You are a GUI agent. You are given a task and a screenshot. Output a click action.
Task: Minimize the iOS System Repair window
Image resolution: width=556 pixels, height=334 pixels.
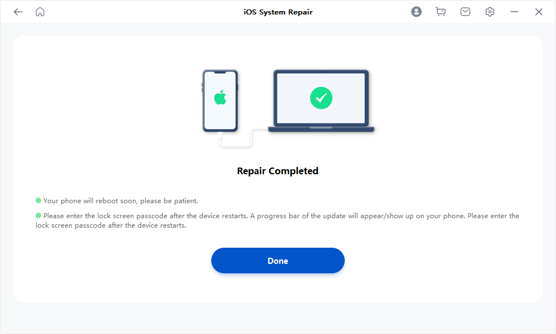pyautogui.click(x=514, y=12)
